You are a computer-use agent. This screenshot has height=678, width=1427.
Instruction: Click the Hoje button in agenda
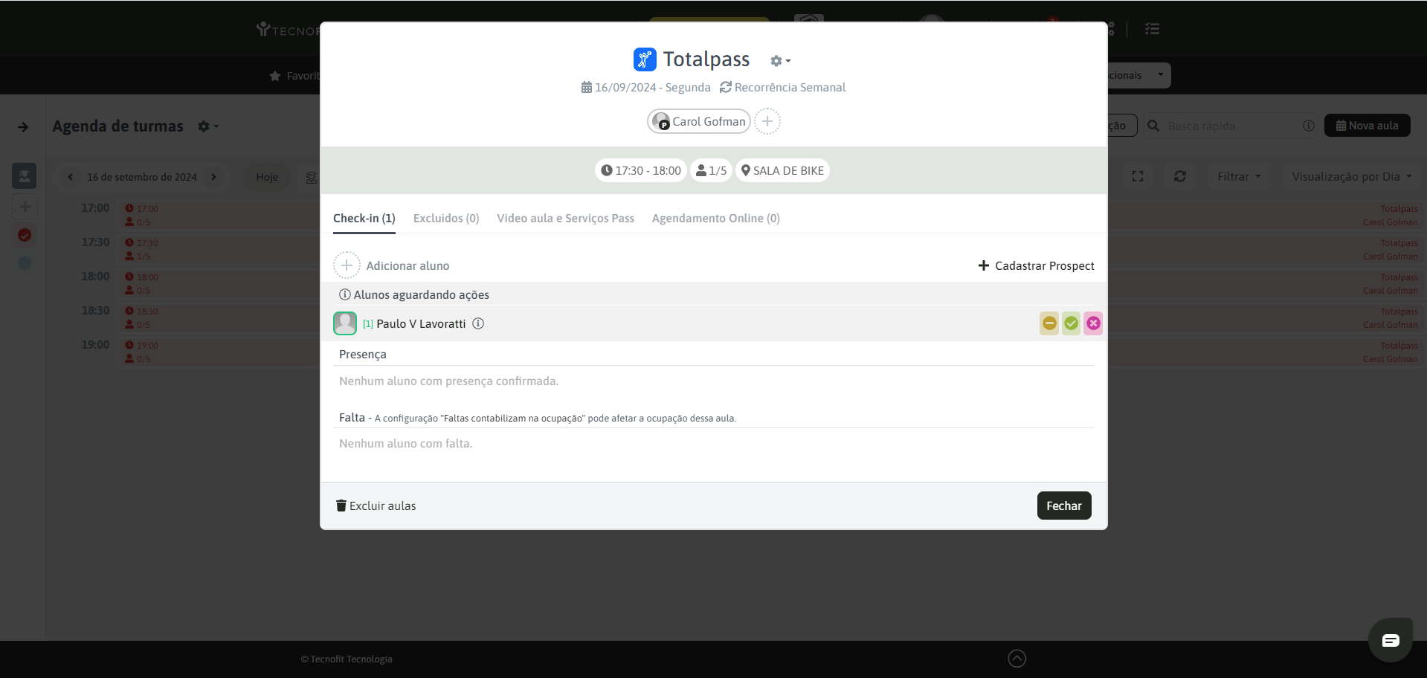(267, 177)
